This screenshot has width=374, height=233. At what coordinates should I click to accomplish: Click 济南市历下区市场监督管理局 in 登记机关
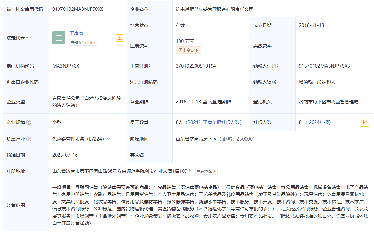pyautogui.click(x=328, y=102)
